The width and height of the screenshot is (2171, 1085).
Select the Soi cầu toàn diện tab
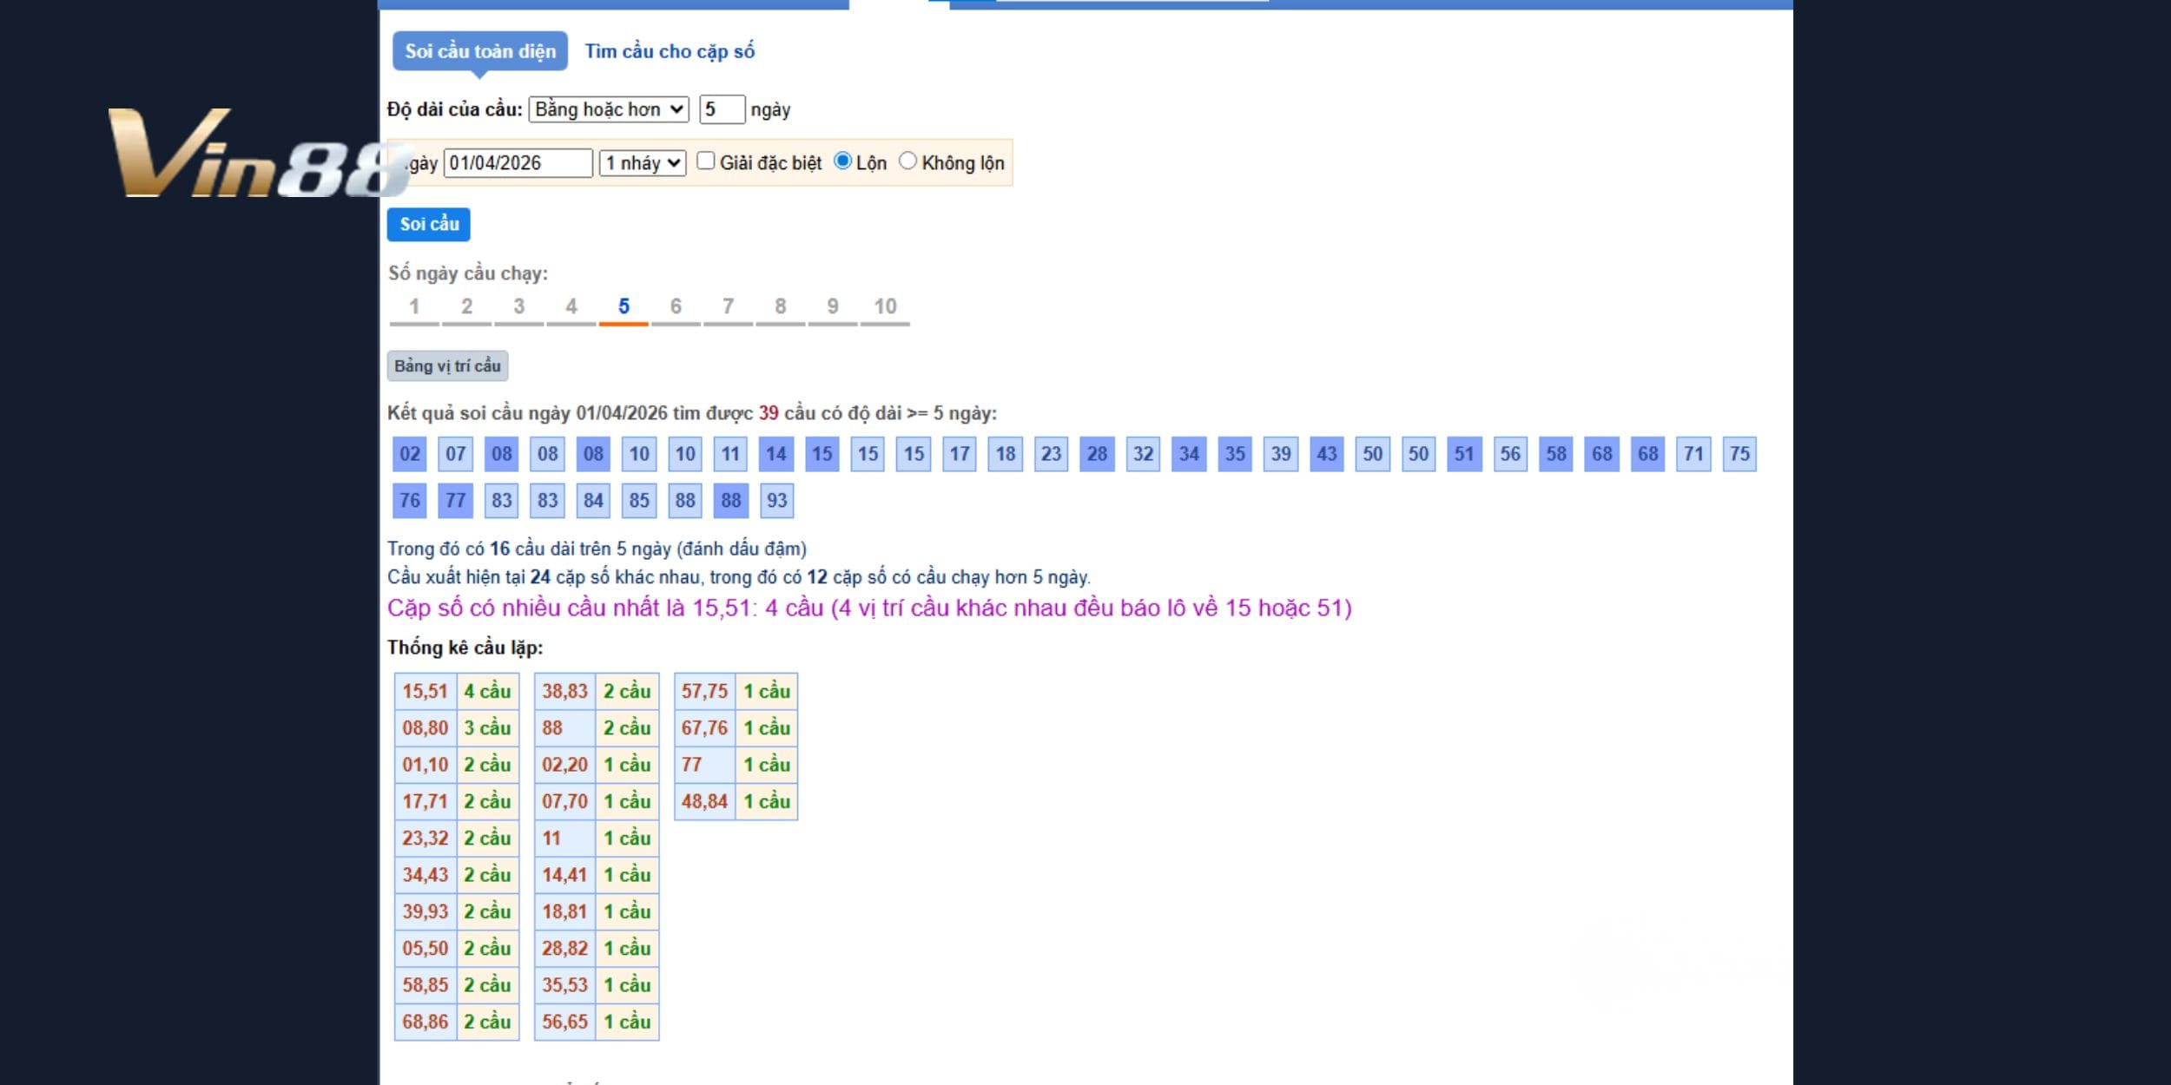(x=480, y=51)
